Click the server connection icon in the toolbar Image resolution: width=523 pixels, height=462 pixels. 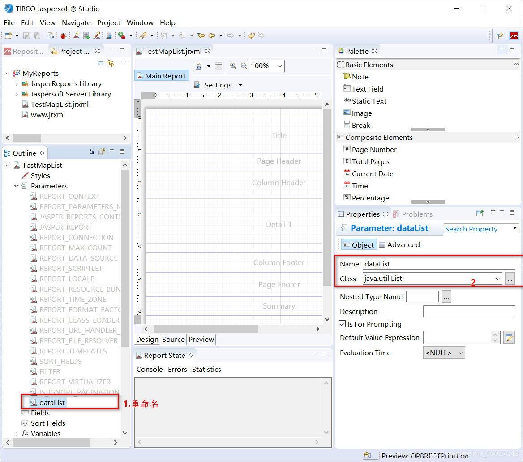109,35
